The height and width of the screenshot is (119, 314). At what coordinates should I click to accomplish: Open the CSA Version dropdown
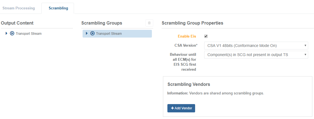click(x=256, y=46)
